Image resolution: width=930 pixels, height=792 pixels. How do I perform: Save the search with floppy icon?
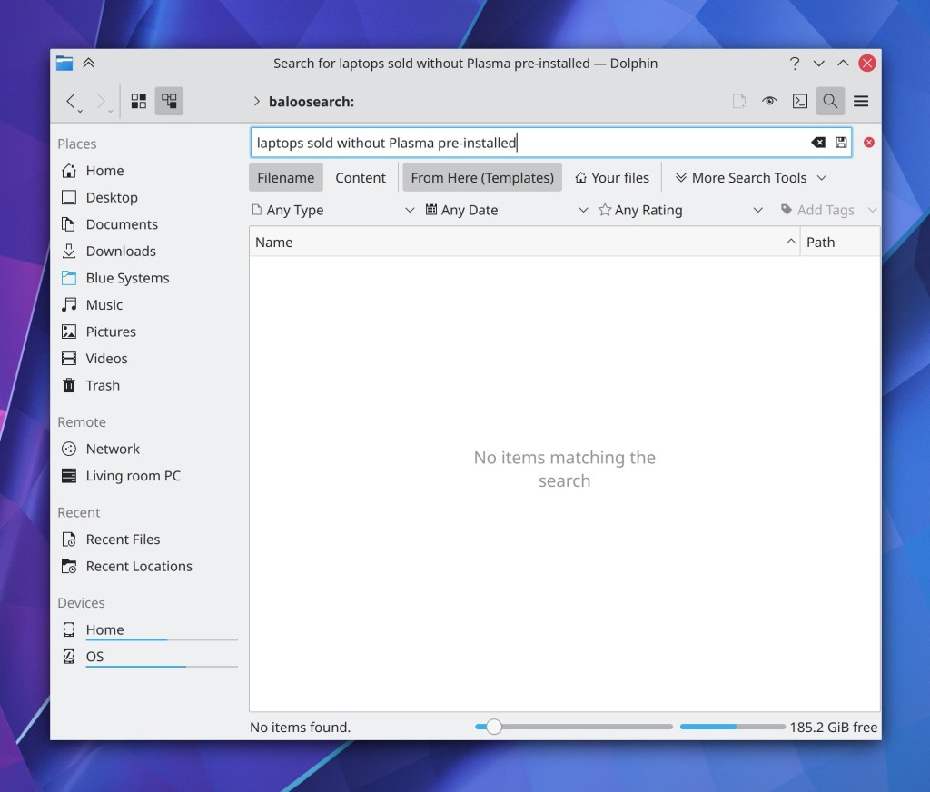[x=841, y=143]
